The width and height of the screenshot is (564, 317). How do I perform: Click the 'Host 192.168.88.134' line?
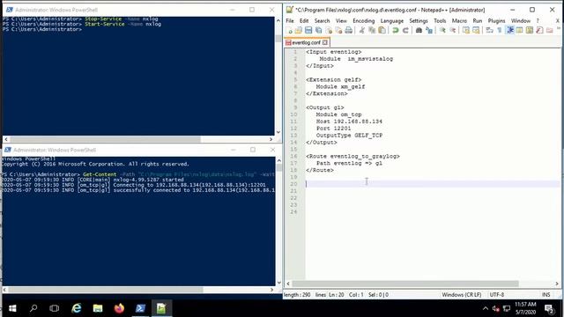[x=349, y=122]
